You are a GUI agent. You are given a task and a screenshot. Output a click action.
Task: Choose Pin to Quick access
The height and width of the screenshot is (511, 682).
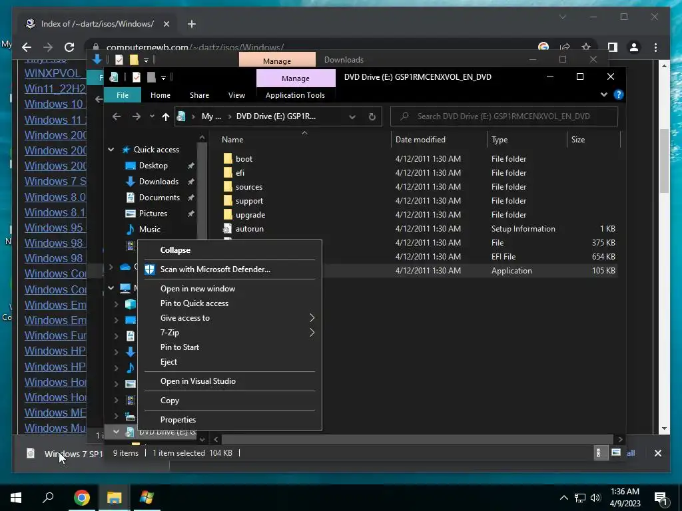pos(194,303)
